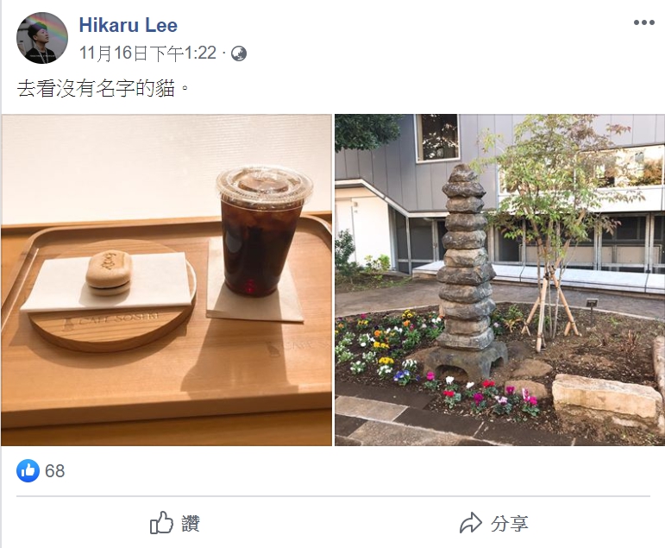
Task: Click the share arrow icon
Action: 471,523
